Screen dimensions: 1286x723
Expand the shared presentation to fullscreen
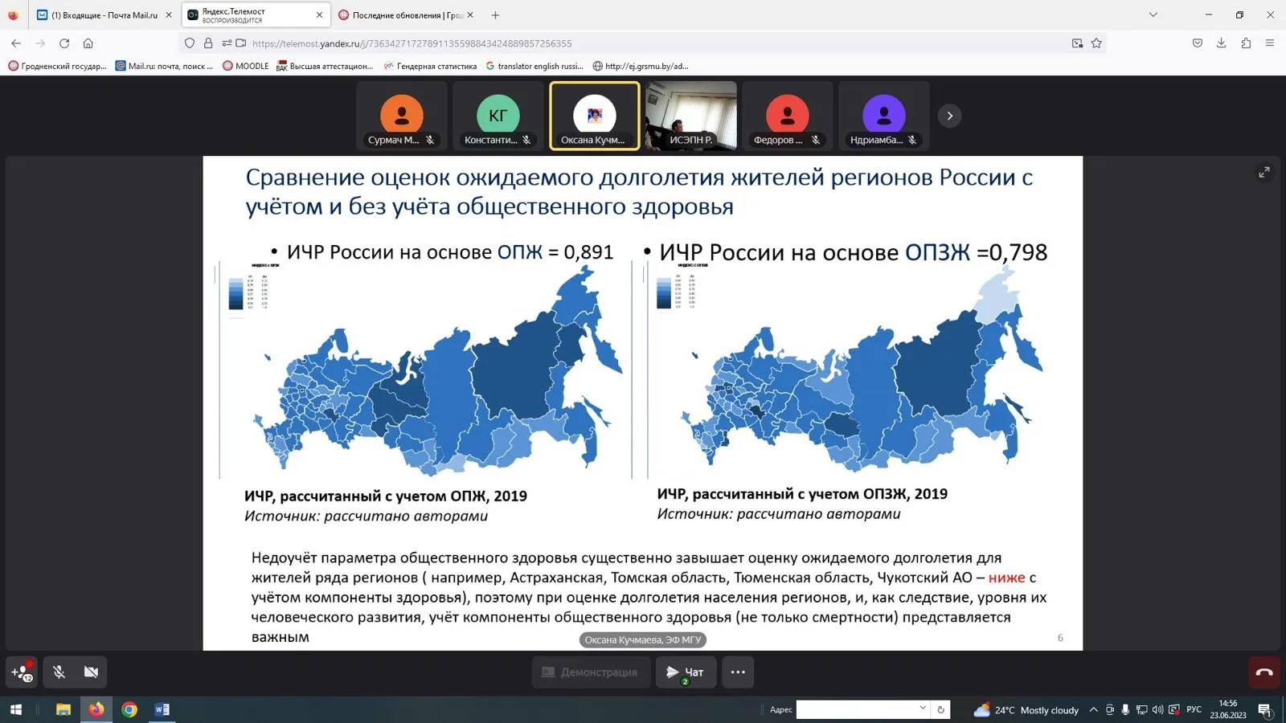click(x=1264, y=172)
